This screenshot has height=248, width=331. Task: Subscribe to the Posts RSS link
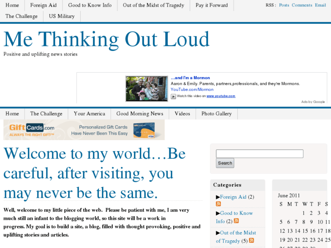click(x=284, y=5)
